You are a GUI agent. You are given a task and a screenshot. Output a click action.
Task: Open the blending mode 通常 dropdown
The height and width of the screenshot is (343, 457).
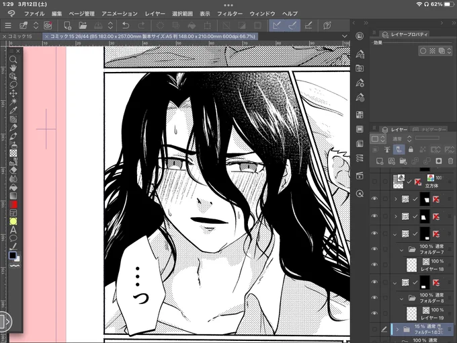coord(402,139)
